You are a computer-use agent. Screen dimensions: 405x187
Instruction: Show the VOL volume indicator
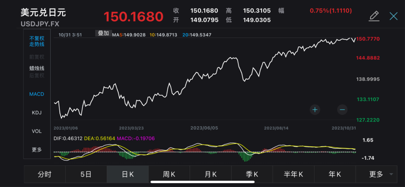pos(37,132)
